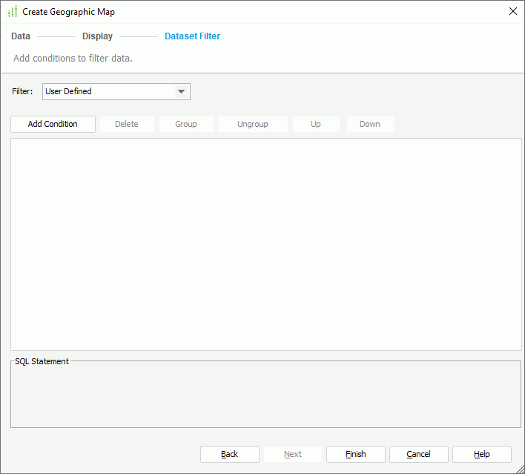The height and width of the screenshot is (474, 525).
Task: Finish creating the geographic map
Action: tap(356, 454)
